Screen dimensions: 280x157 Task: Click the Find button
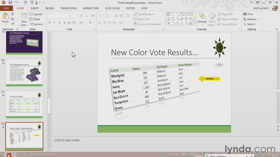(x=248, y=14)
